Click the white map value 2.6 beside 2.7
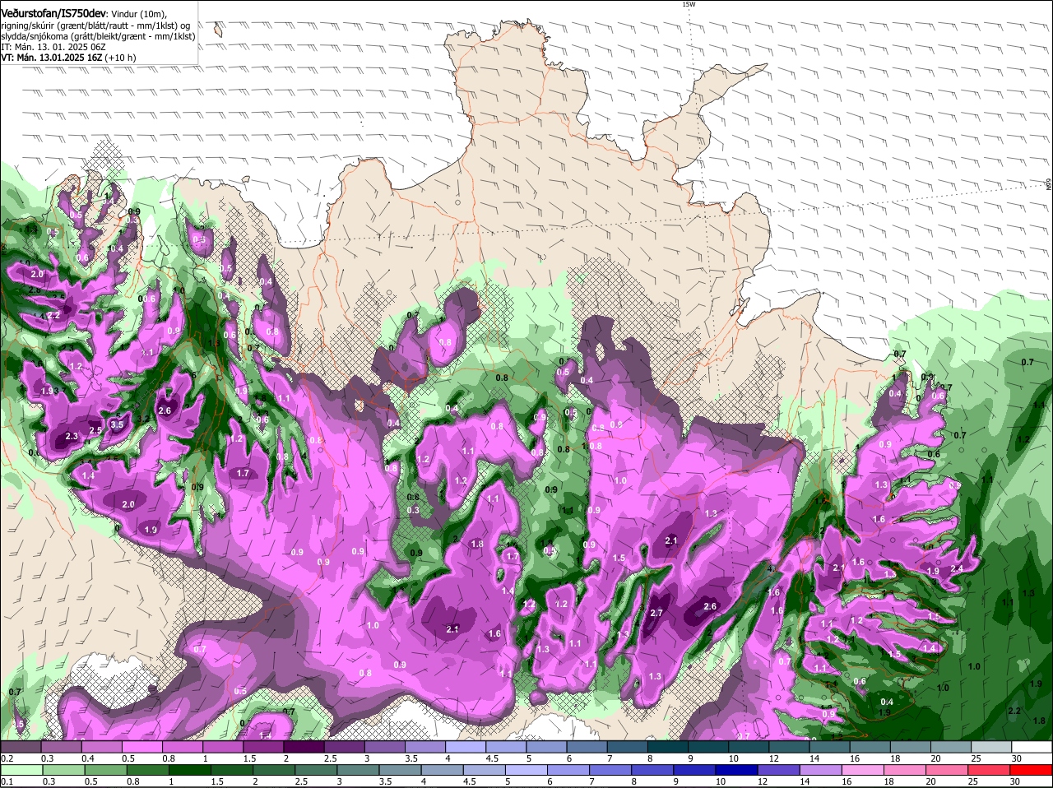Image resolution: width=1053 pixels, height=788 pixels. click(711, 606)
